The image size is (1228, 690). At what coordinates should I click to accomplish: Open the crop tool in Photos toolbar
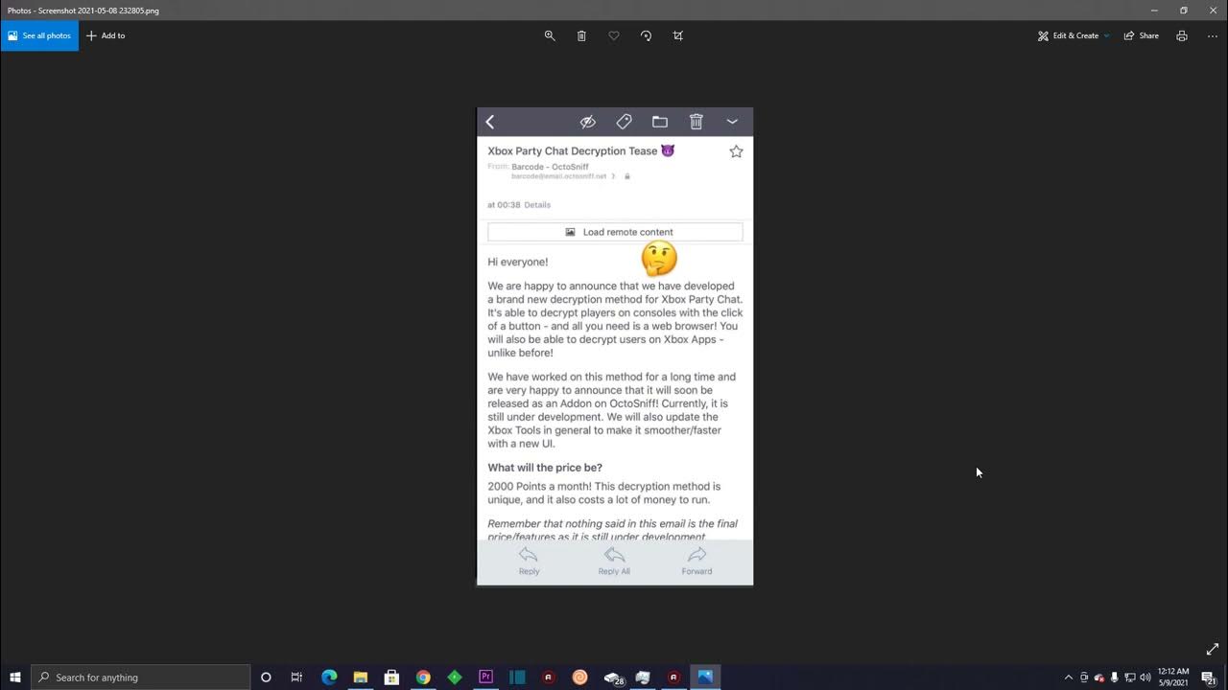[x=678, y=35]
